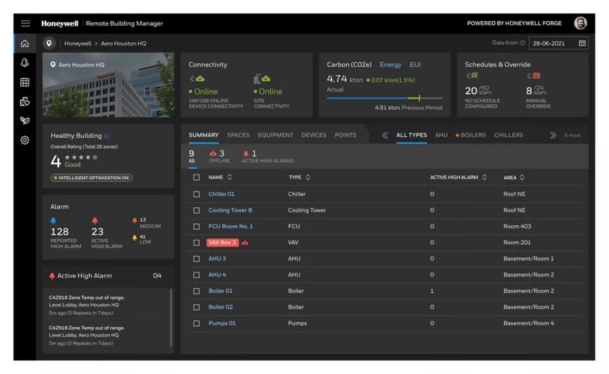Image resolution: width=609 pixels, height=374 pixels.
Task: Select the Chillers filter tab
Action: click(508, 135)
